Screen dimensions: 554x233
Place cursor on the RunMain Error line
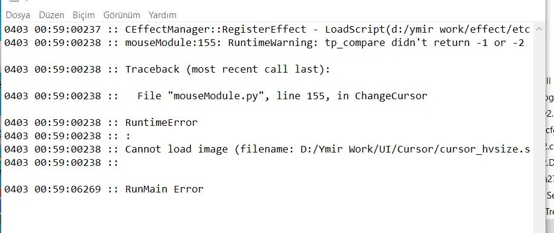click(x=104, y=189)
